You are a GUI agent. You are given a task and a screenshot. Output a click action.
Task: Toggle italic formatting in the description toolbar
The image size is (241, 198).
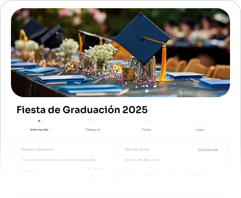(x=100, y=176)
